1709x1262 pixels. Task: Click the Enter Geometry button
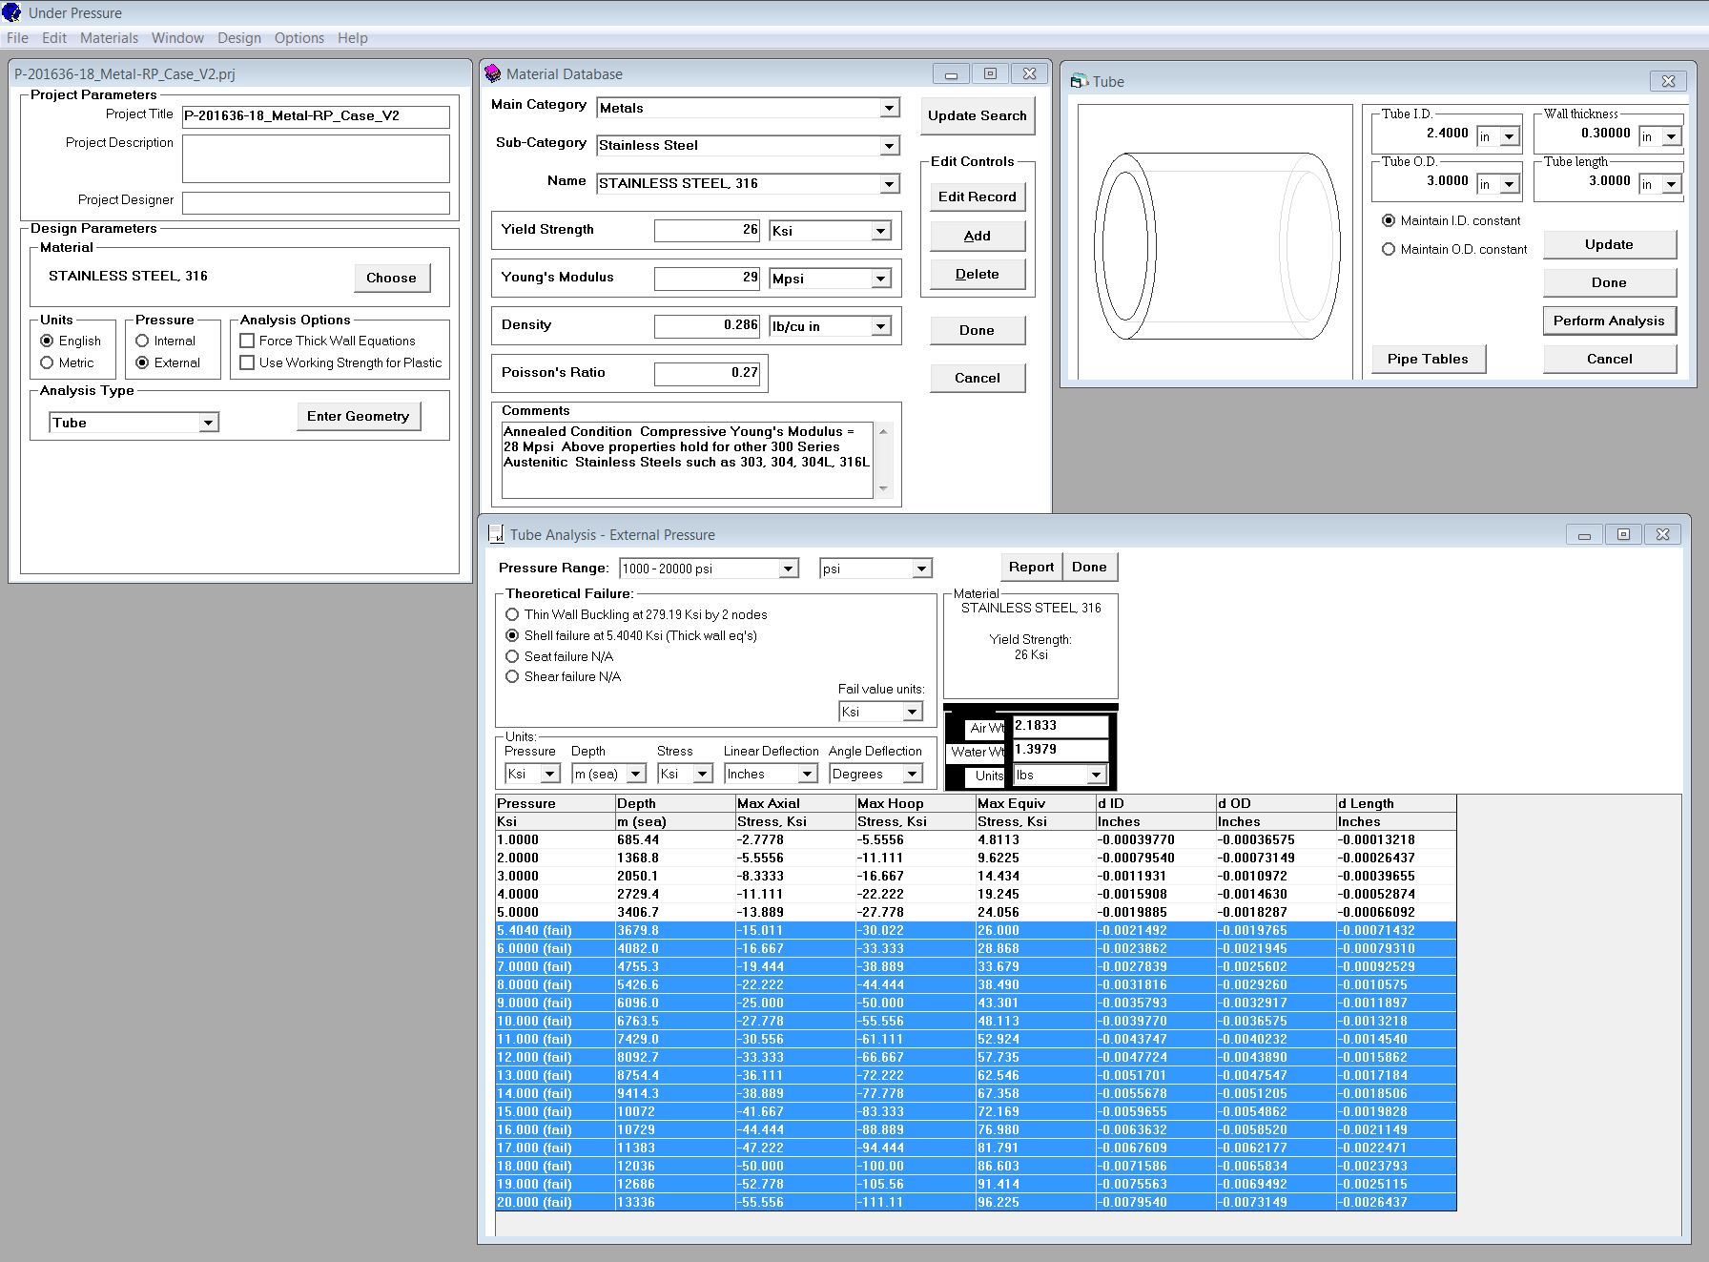pyautogui.click(x=358, y=416)
